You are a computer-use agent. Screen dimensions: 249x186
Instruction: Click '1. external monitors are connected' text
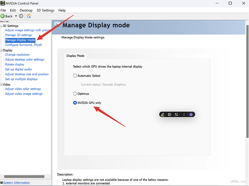pyautogui.click(x=86, y=183)
